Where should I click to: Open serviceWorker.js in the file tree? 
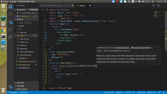click(27, 52)
